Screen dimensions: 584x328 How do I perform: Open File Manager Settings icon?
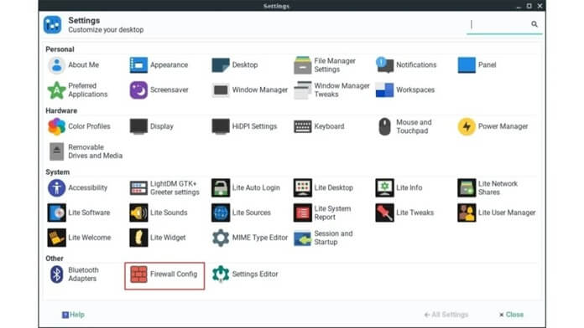[302, 65]
